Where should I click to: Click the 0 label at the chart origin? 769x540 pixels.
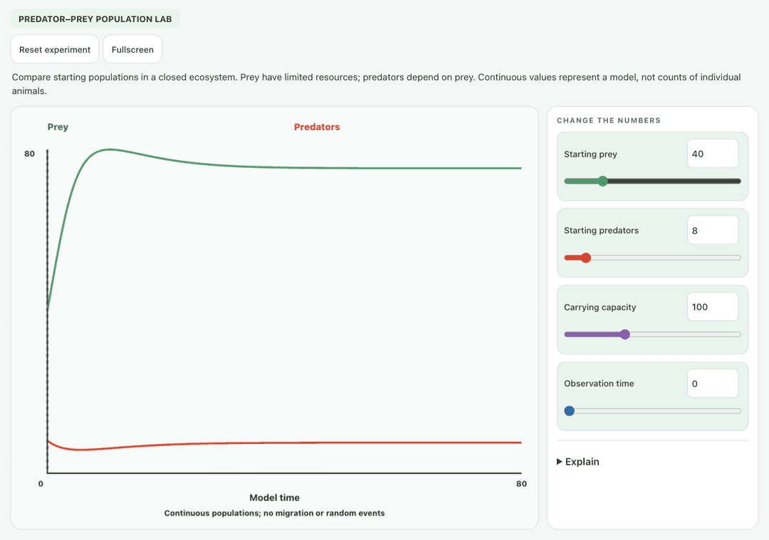(x=41, y=484)
